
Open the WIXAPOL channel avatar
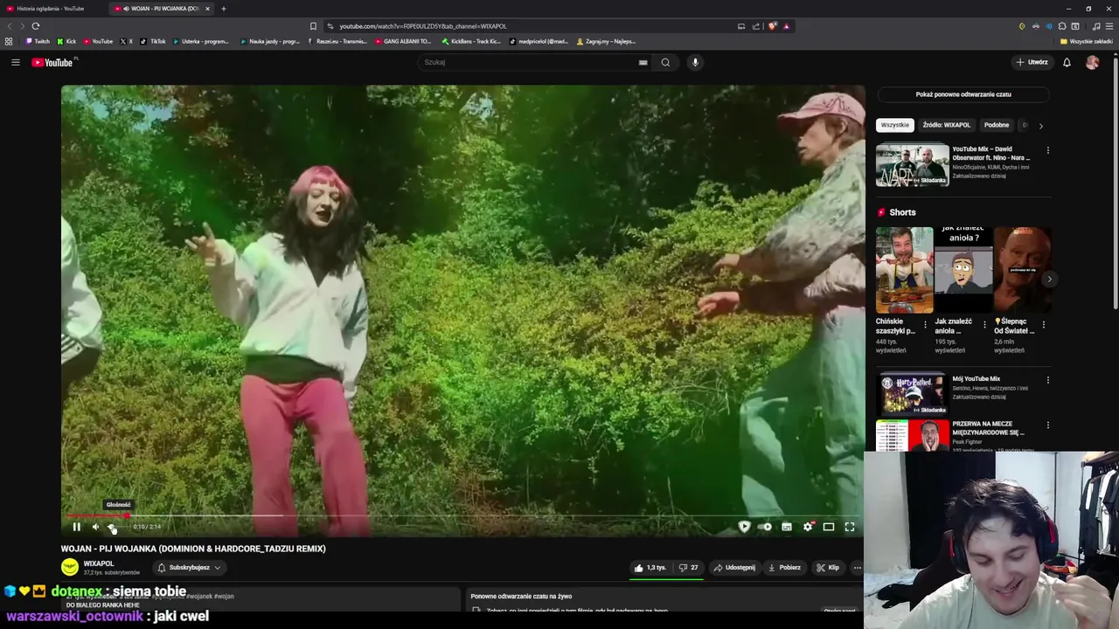point(70,567)
